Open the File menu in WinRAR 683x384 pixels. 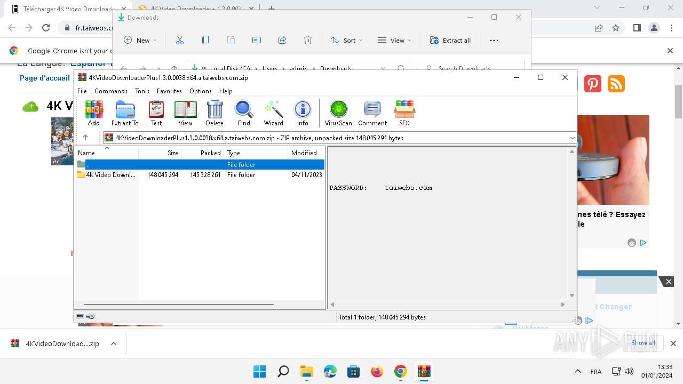pyautogui.click(x=82, y=91)
